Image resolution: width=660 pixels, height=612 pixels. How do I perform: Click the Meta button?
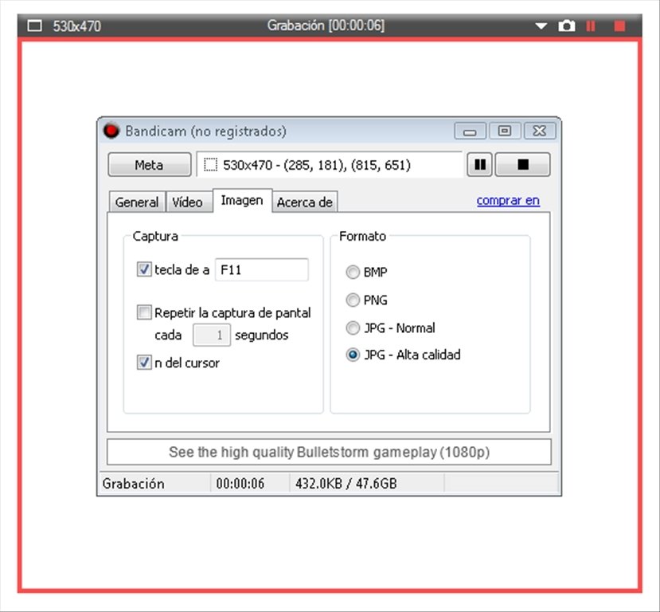[149, 165]
